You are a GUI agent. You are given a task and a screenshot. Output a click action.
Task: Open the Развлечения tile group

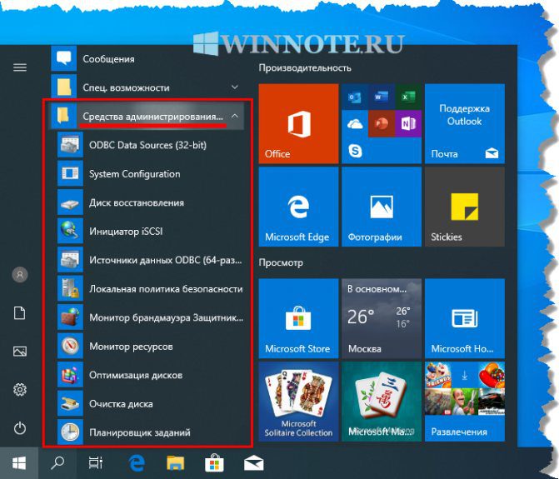click(x=465, y=402)
